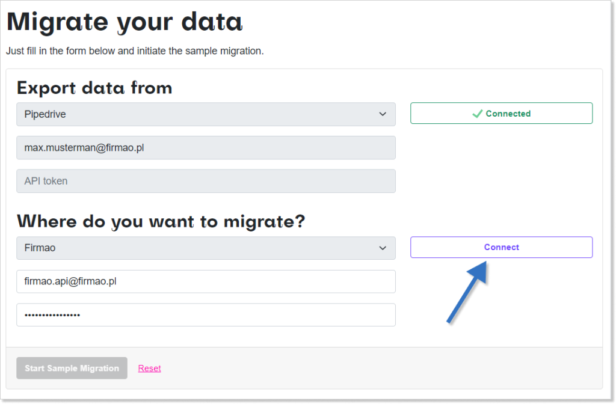
Task: Click Start Sample Migration button
Action: coord(72,368)
